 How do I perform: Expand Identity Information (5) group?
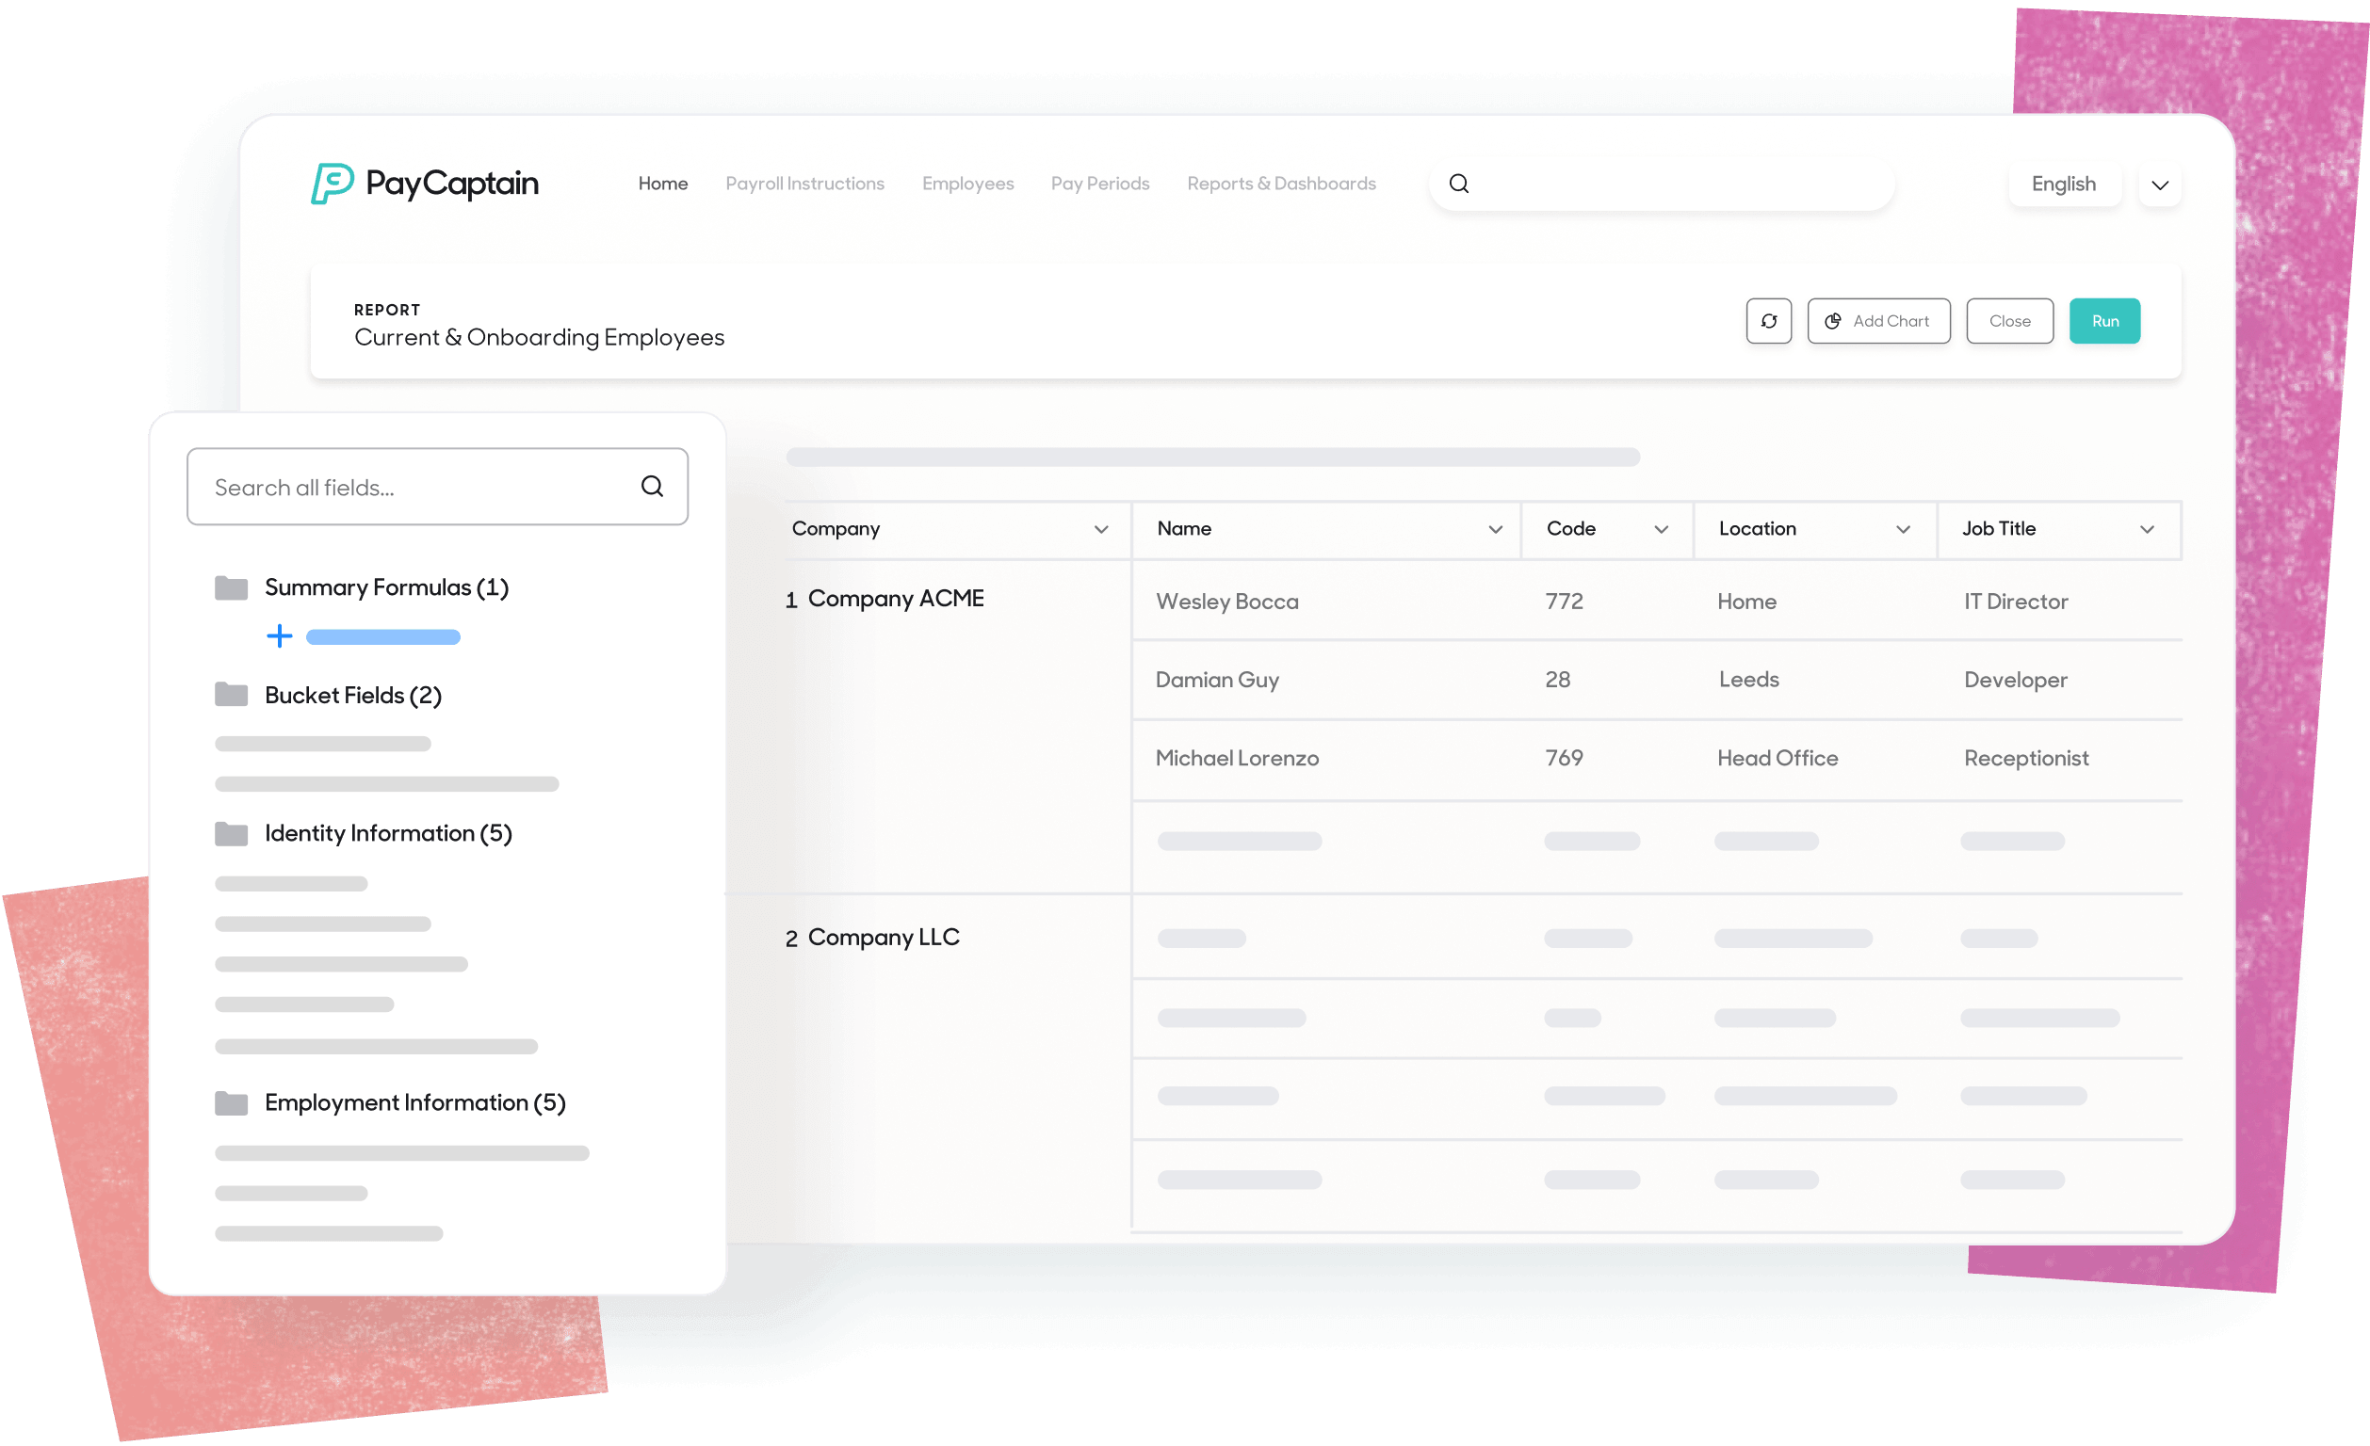coord(388,833)
